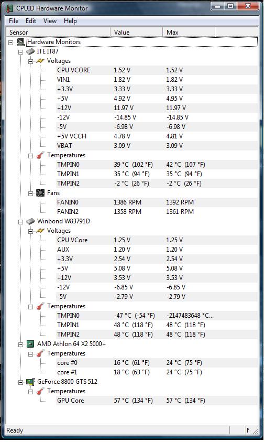Viewport: 265px width, 442px height.
Task: Collapse the Winbond Voltages group
Action: point(30,231)
